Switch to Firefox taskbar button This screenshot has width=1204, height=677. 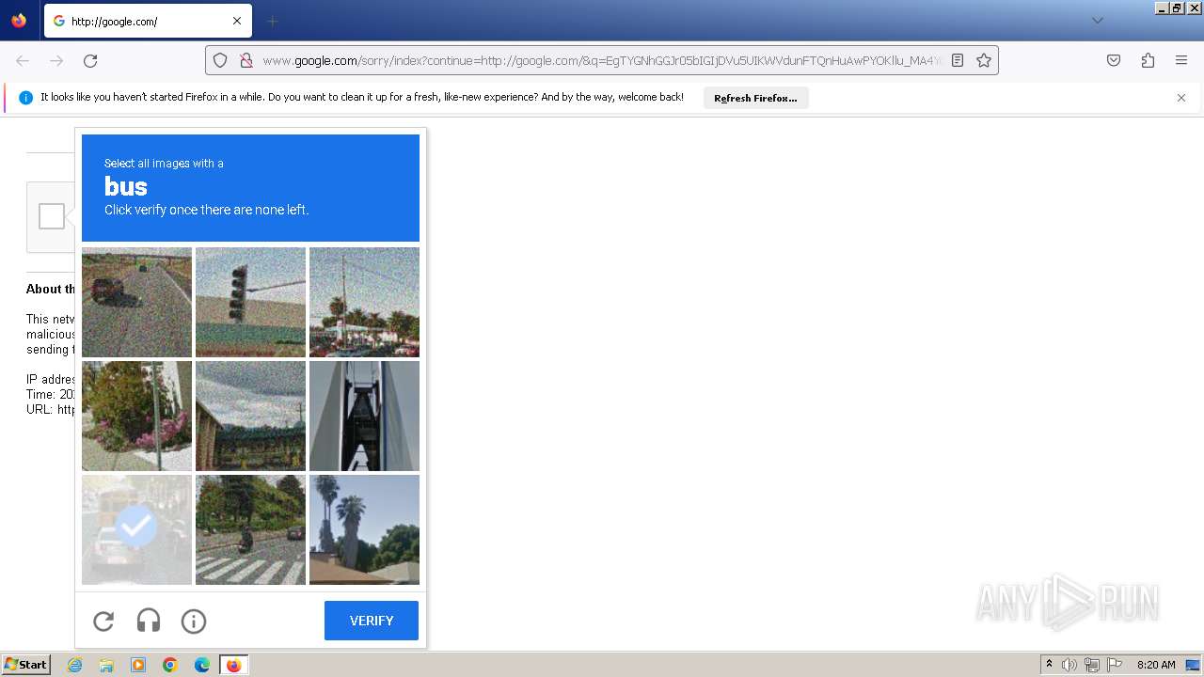point(233,665)
